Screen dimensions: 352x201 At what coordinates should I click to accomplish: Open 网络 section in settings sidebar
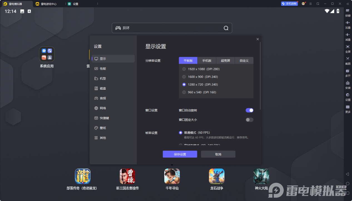[x=113, y=108]
